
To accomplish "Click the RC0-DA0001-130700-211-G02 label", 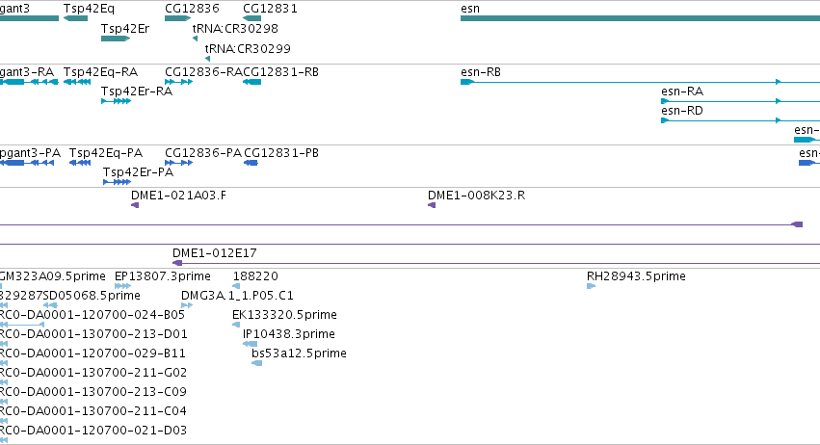I will point(93,373).
